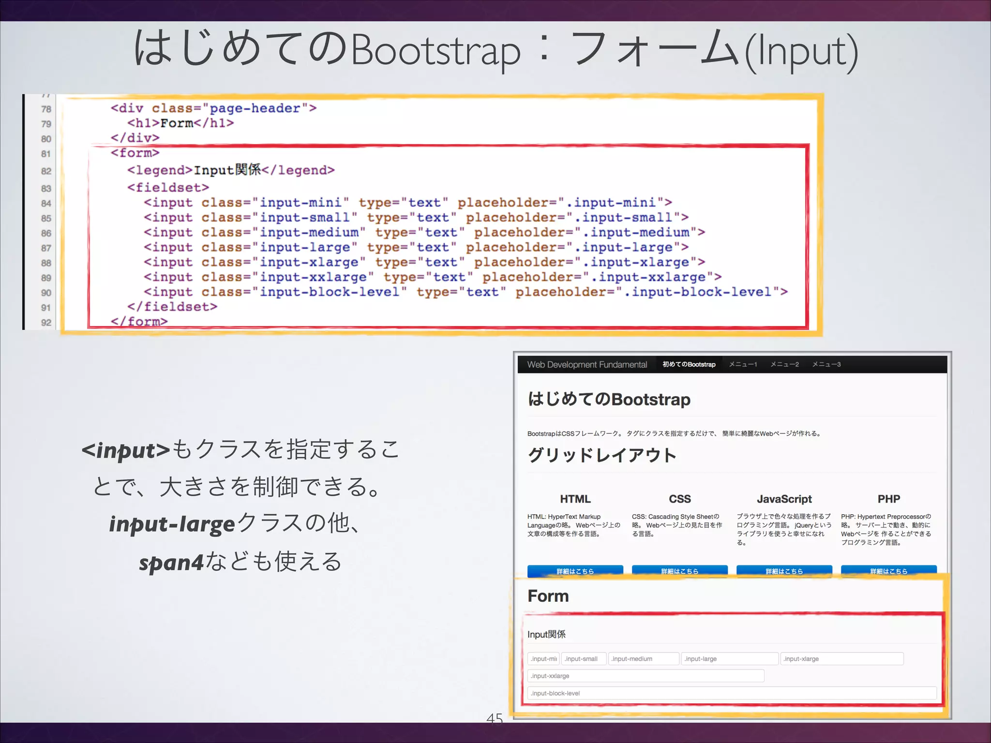The image size is (991, 743).
Task: Click the <h1>Form</h1> code line
Action: coord(180,123)
